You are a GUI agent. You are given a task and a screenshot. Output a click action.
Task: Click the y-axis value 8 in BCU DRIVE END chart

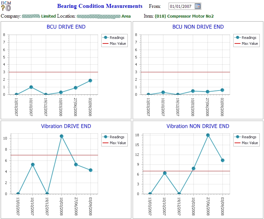(x=4, y=35)
